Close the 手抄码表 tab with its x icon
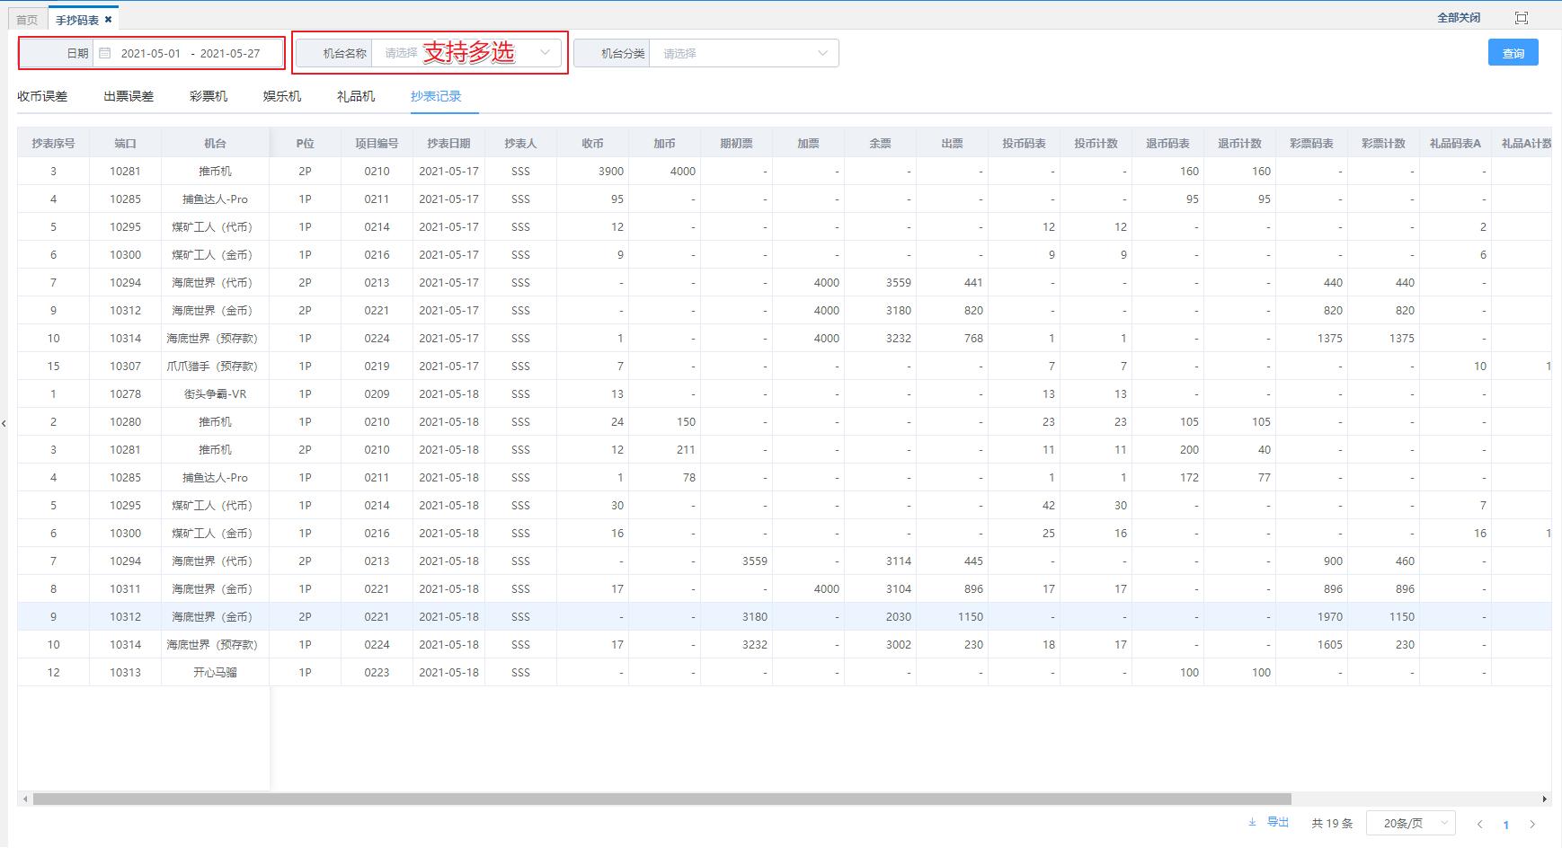This screenshot has height=848, width=1562. [108, 19]
